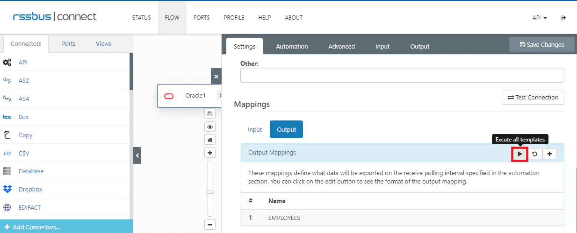Click the Box connector icon
This screenshot has height=233, width=577.
click(7, 117)
